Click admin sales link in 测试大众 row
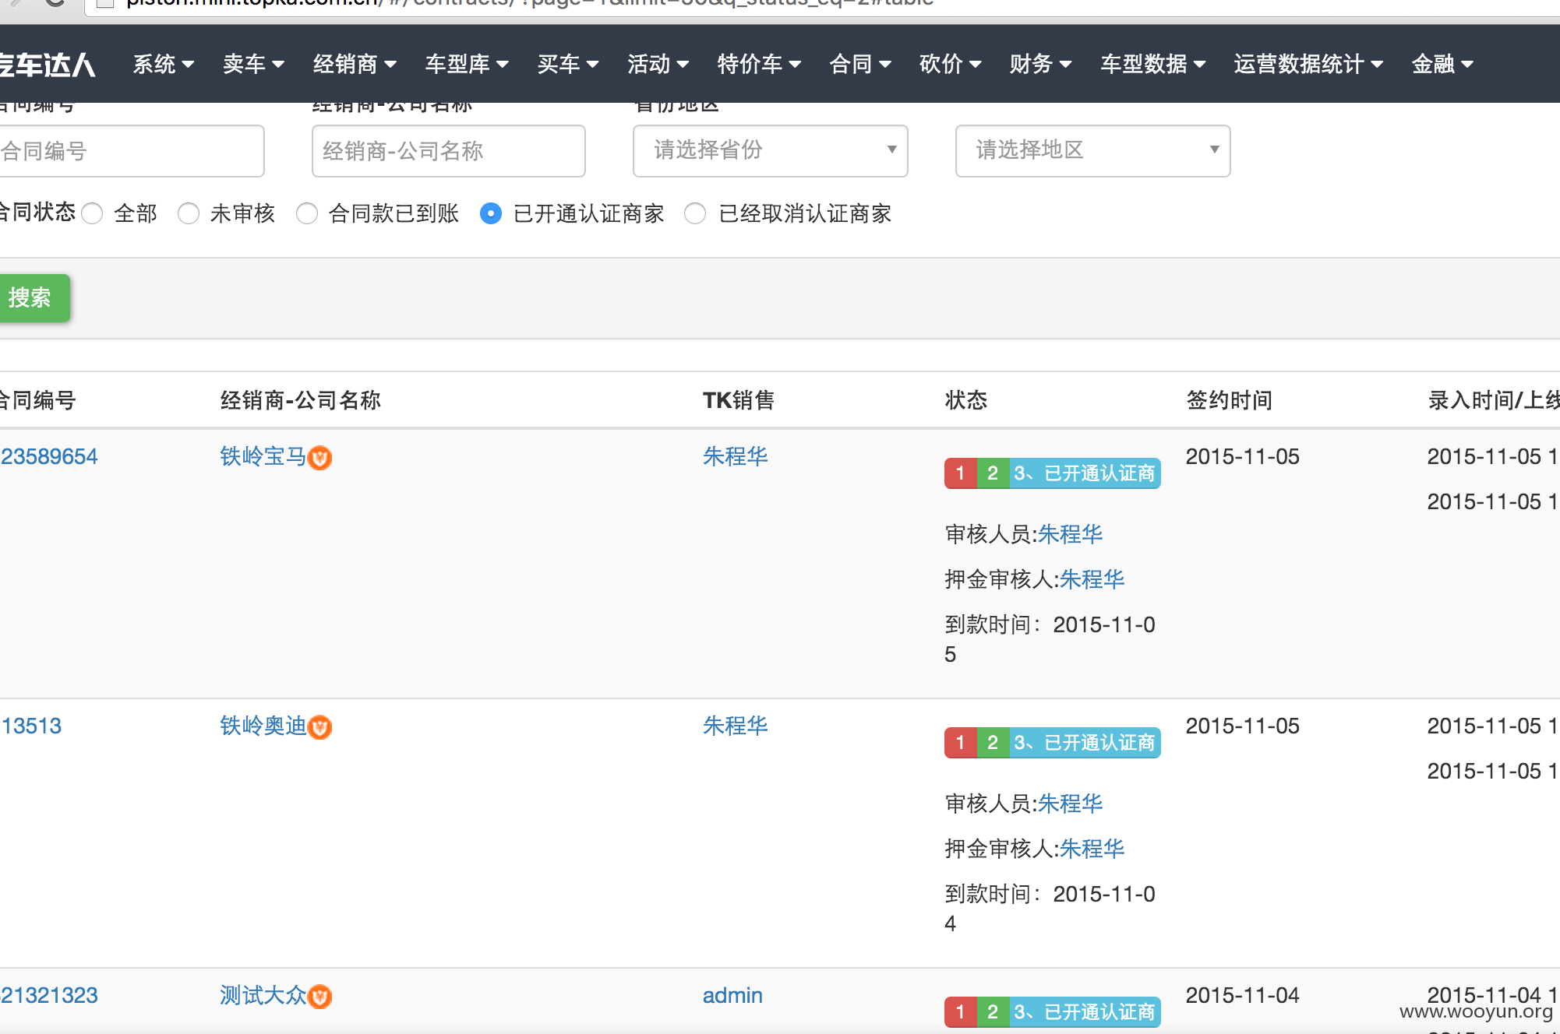1560x1034 pixels. (732, 995)
